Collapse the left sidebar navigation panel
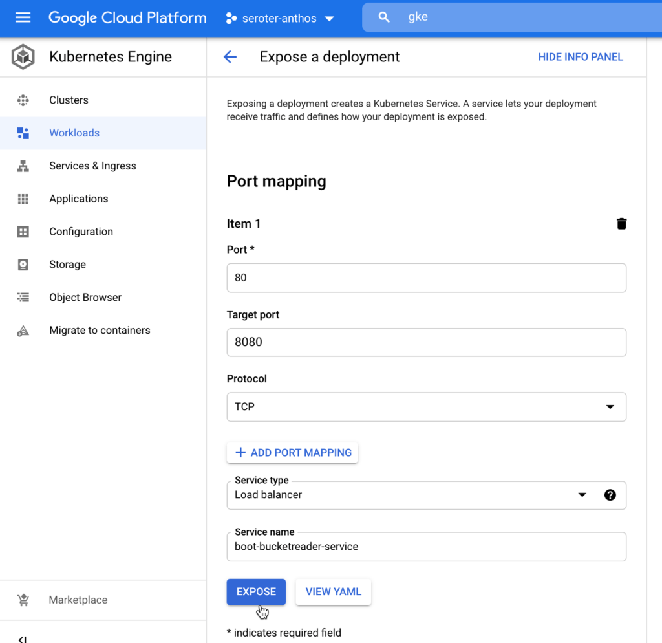This screenshot has width=662, height=643. pyautogui.click(x=23, y=638)
